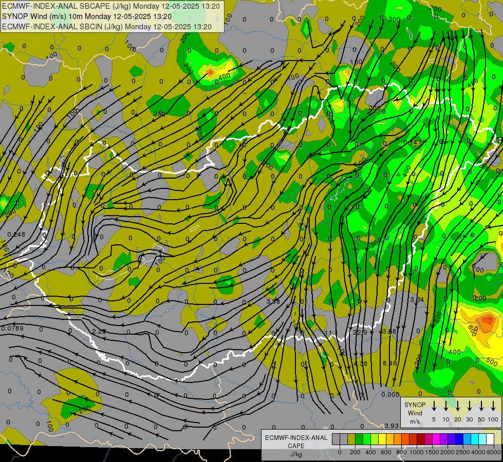Click the '1000' tick label in CAPE legend
Screen dimensions: 503x462
417,452
